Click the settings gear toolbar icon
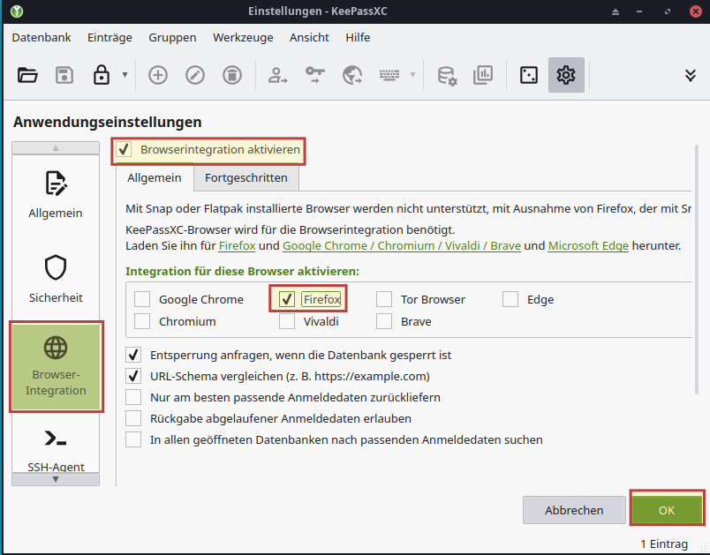This screenshot has width=710, height=555. (565, 75)
